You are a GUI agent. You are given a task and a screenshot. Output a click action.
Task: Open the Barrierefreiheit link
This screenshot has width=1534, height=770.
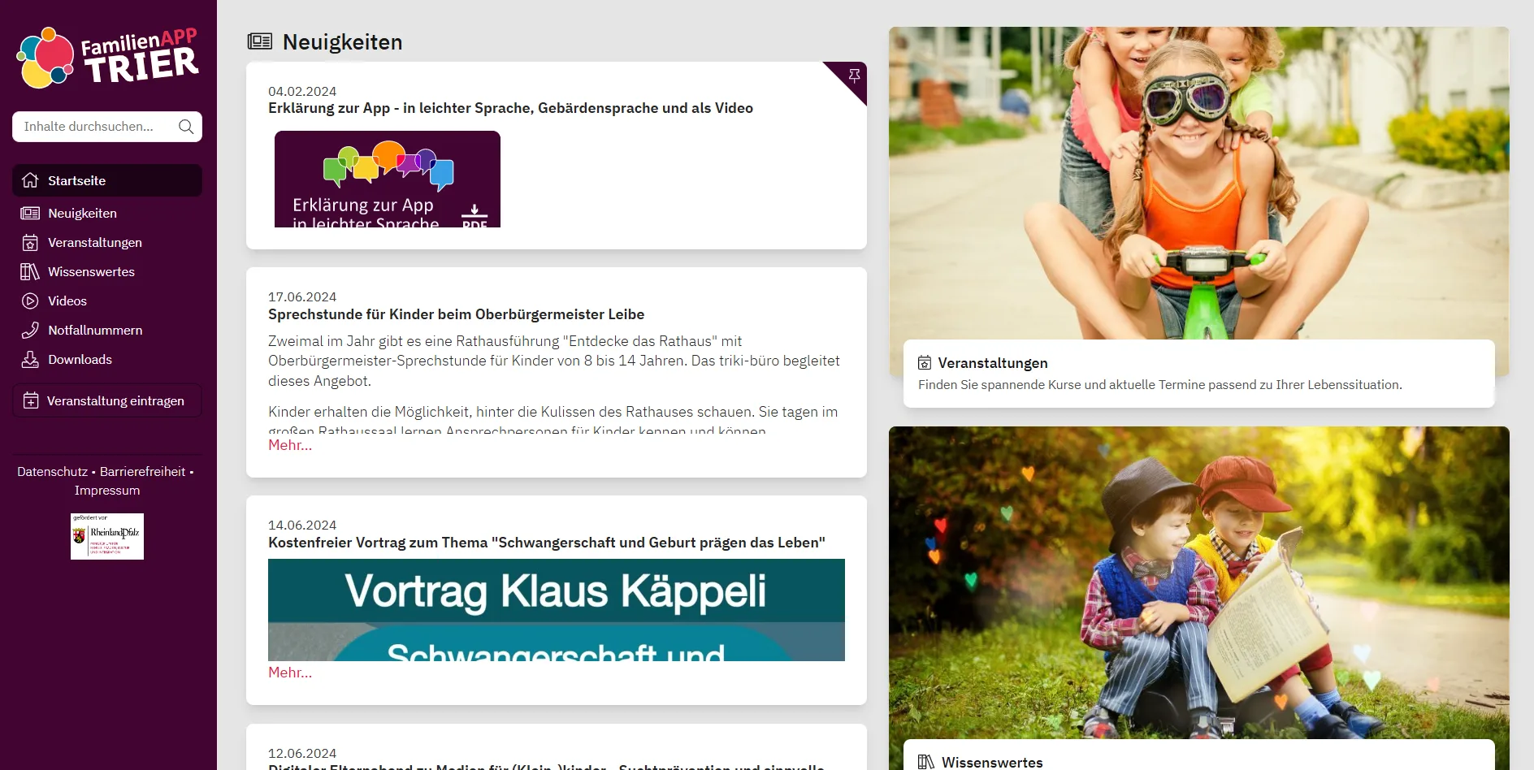pos(142,471)
